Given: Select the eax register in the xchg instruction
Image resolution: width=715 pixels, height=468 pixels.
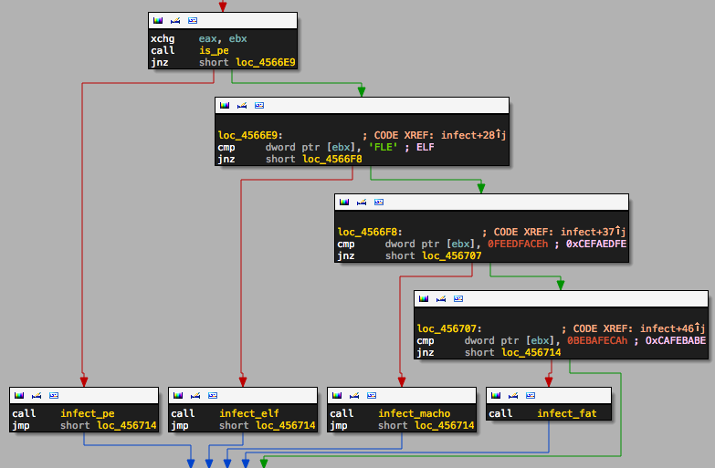Looking at the screenshot, I should coord(208,38).
